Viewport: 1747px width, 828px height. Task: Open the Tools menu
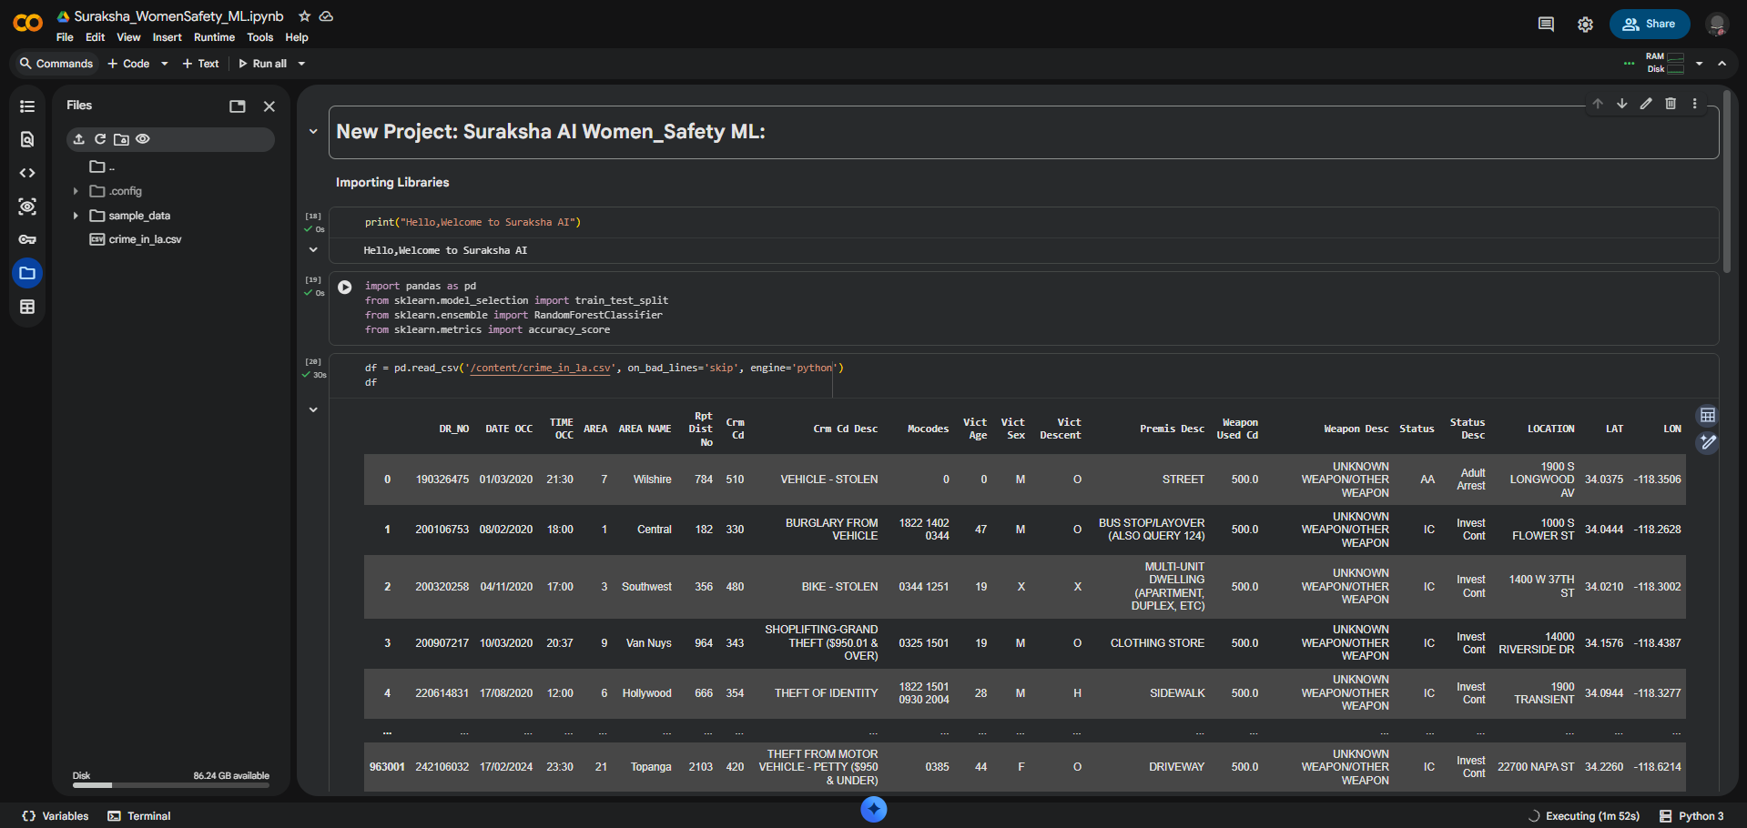(259, 37)
